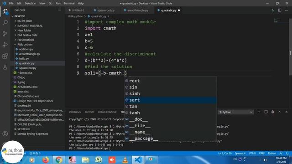Switch to the areaoftriangle.py tab
Screen dimensions: 292x164
(138, 10)
